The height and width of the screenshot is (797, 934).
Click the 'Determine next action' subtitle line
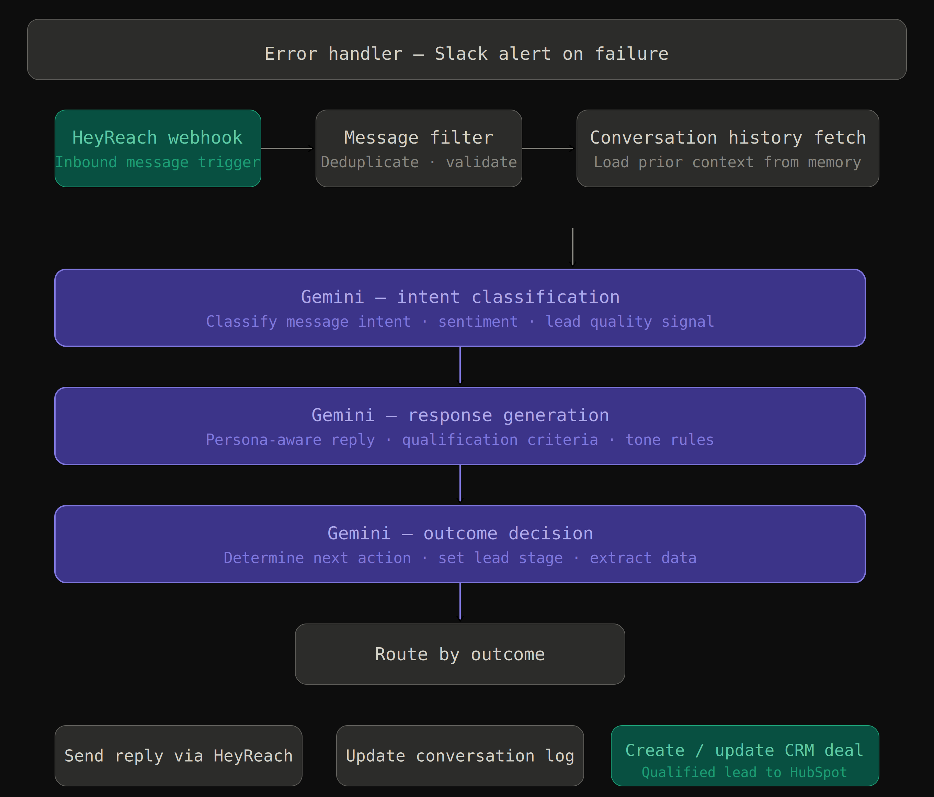click(460, 558)
